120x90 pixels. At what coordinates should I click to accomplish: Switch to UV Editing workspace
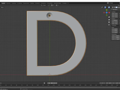point(19,3)
